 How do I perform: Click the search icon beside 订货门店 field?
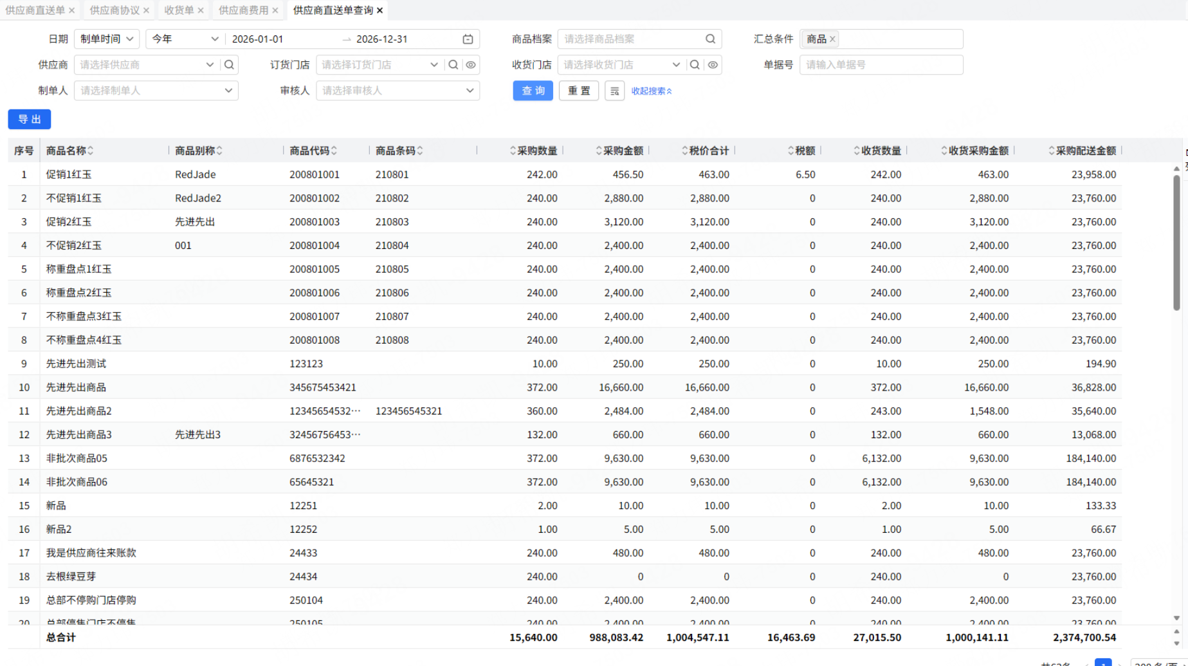pos(453,65)
